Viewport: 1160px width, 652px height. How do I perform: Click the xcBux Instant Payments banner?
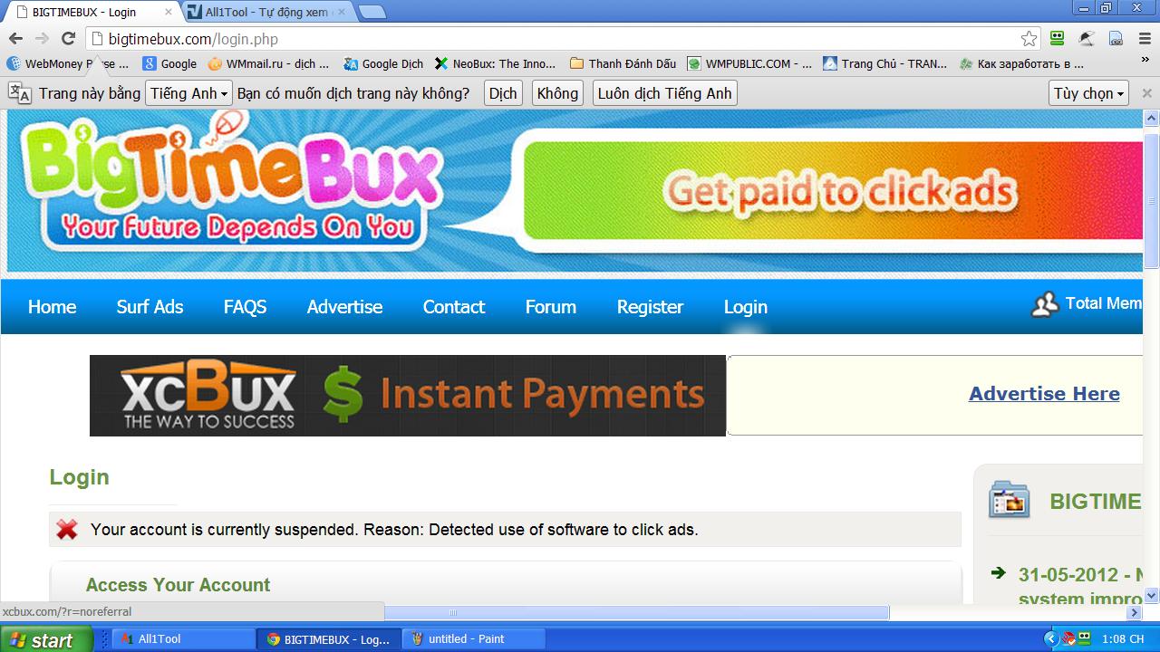click(408, 396)
